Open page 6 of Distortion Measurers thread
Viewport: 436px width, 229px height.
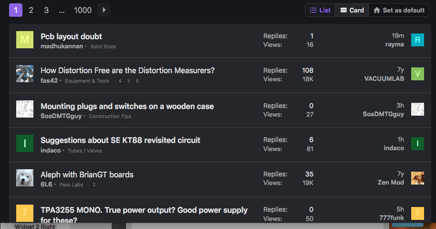click(x=137, y=81)
